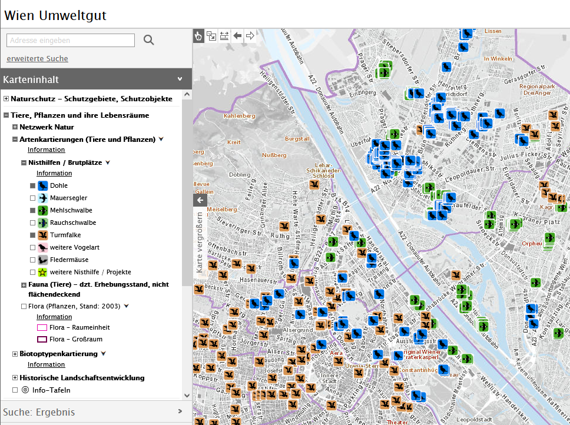Go back to previous map extent
This screenshot has width=570, height=425.
click(237, 36)
